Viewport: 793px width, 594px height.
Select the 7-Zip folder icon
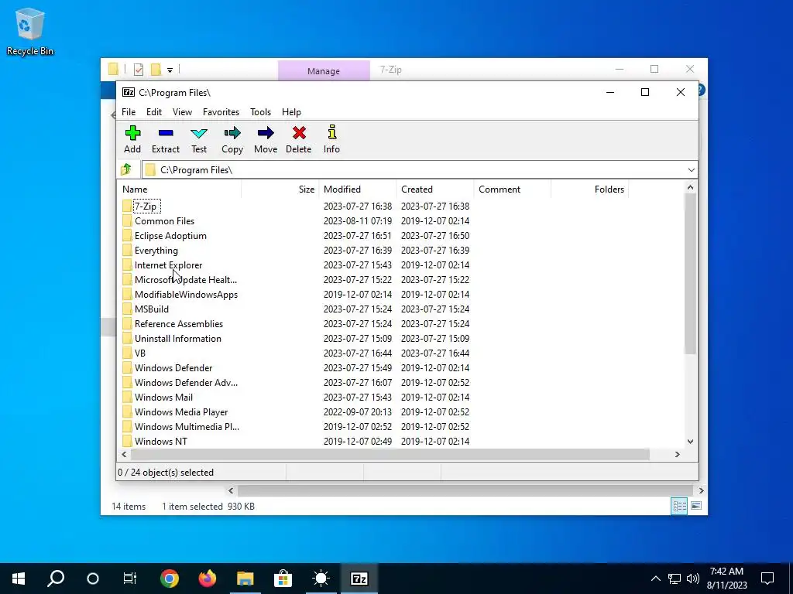pyautogui.click(x=127, y=206)
